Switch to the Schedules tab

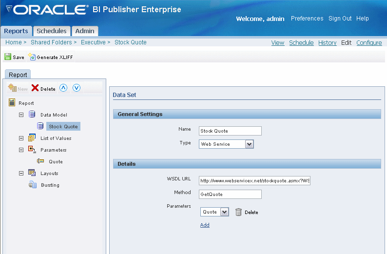coord(52,31)
